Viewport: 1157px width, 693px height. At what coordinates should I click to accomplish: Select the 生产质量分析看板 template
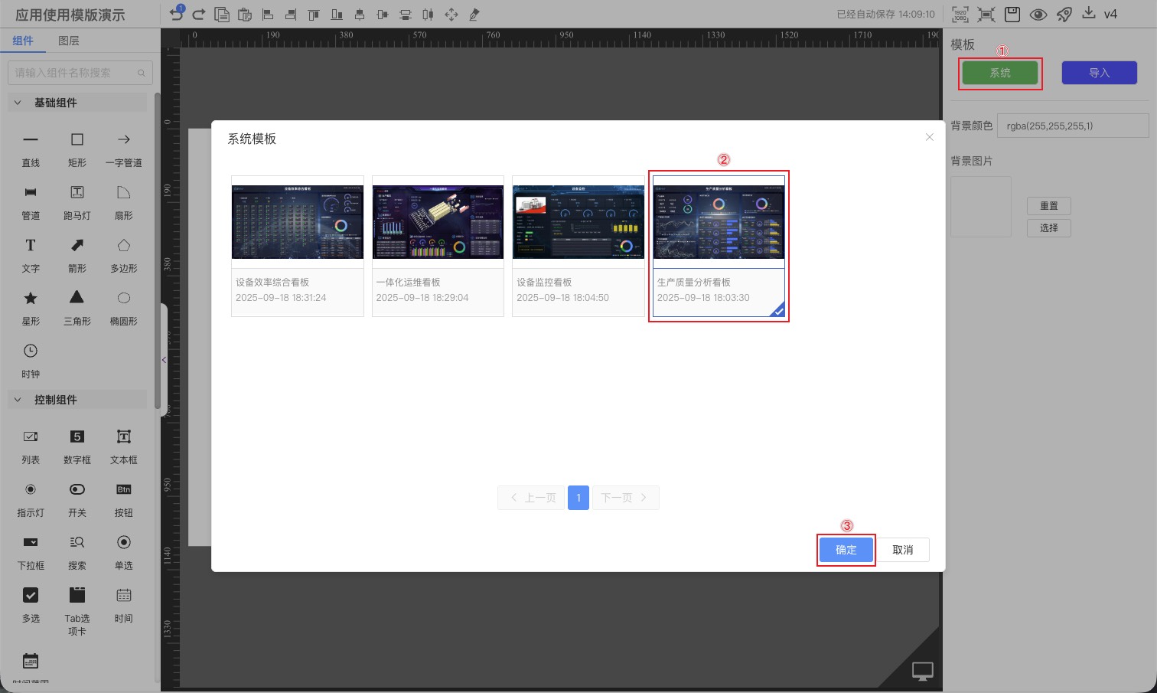(x=719, y=246)
